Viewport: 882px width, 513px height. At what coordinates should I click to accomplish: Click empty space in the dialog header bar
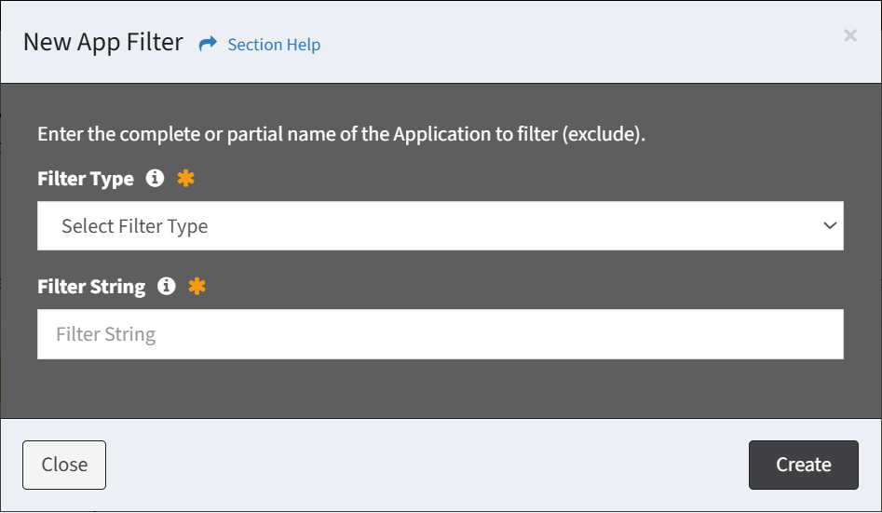pyautogui.click(x=577, y=43)
